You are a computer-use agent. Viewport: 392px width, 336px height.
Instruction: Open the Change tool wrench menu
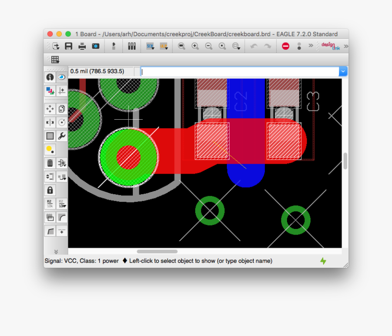[61, 136]
